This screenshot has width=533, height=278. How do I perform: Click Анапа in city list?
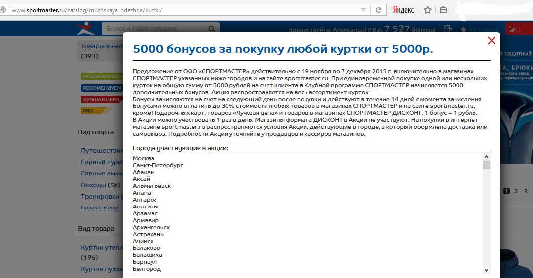coord(142,193)
